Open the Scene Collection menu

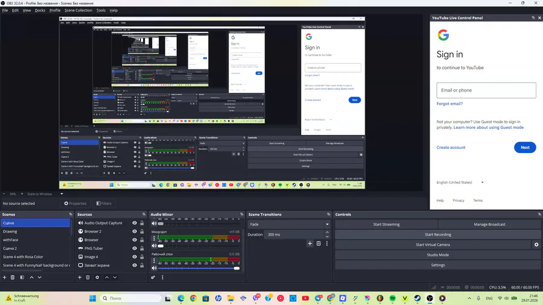(x=78, y=10)
